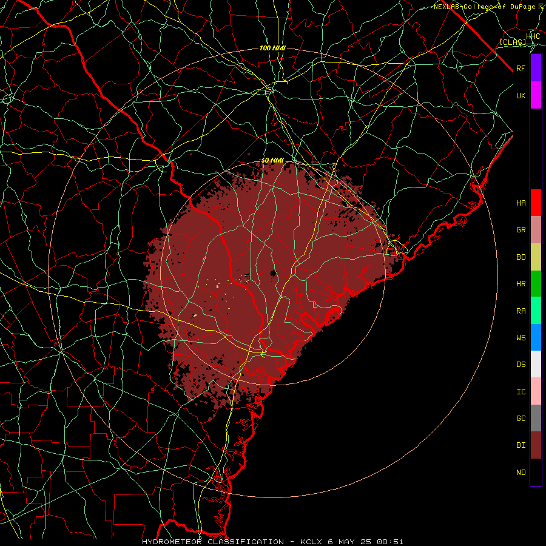Click the WS blue legend swatch
The image size is (546, 546).
[x=536, y=337]
